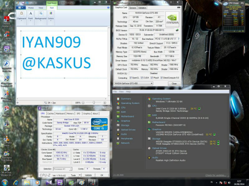Enable the PhysX checkbox in GPU-Z
Image resolution: width=249 pixels, height=186 pixels.
point(152,77)
